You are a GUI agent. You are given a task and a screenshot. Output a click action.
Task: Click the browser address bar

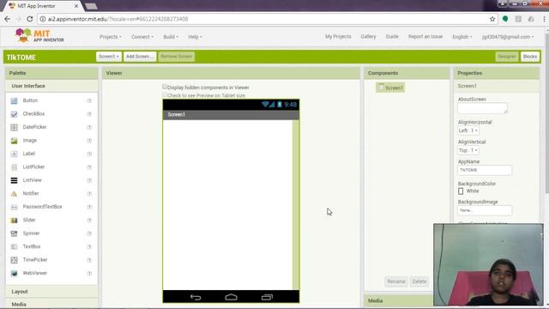[262, 19]
